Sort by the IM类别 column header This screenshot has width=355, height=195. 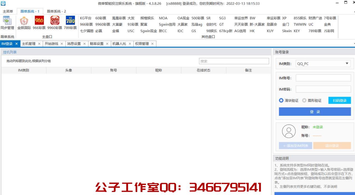(x=24, y=70)
